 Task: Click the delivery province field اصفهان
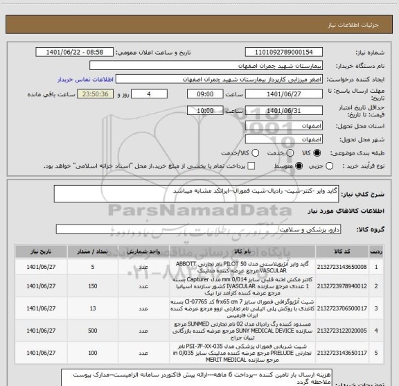pyautogui.click(x=284, y=126)
